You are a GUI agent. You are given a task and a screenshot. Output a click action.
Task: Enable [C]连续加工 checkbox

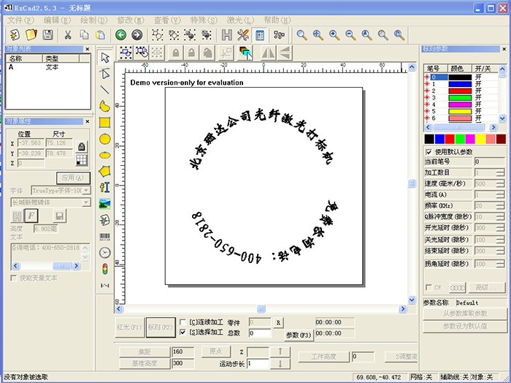(182, 322)
